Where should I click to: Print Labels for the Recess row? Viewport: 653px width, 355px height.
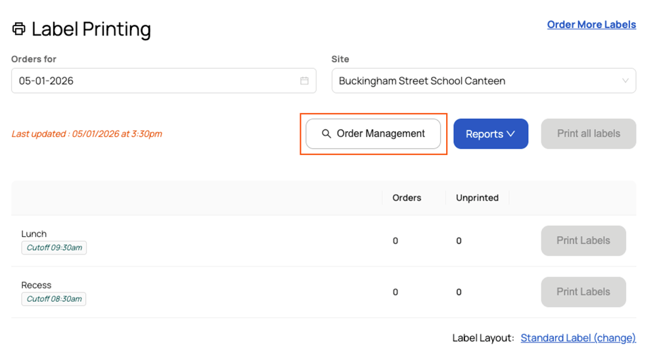(x=583, y=292)
